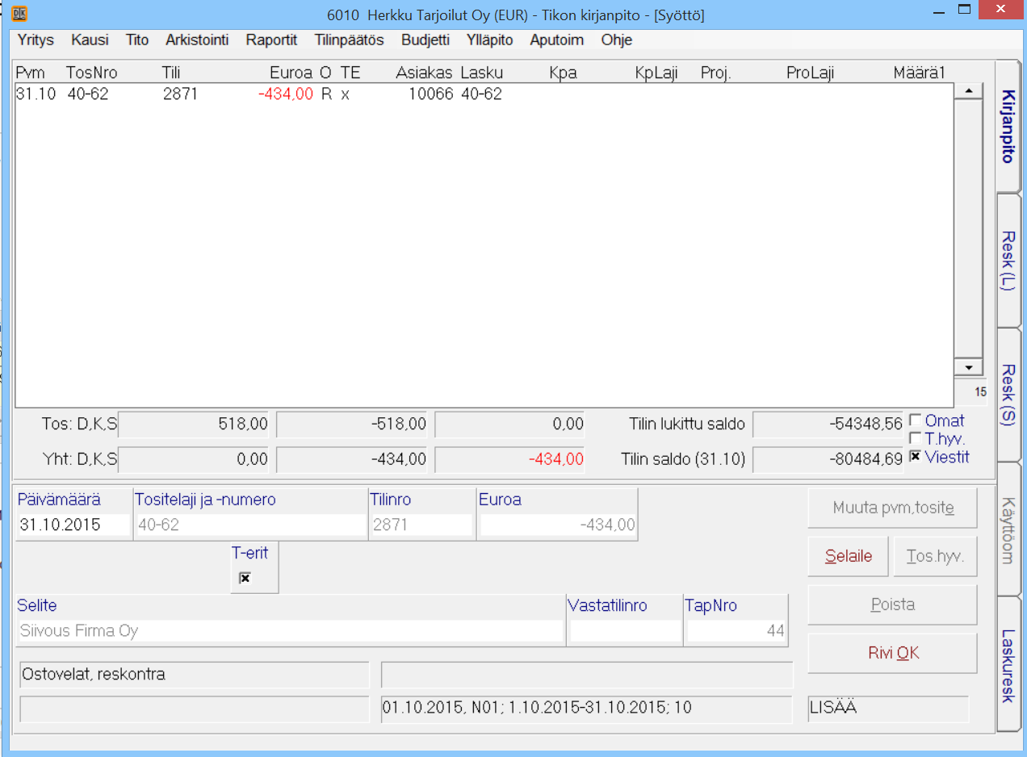Enable the T.hyv. checkbox
This screenshot has width=1027, height=757.
(x=915, y=438)
